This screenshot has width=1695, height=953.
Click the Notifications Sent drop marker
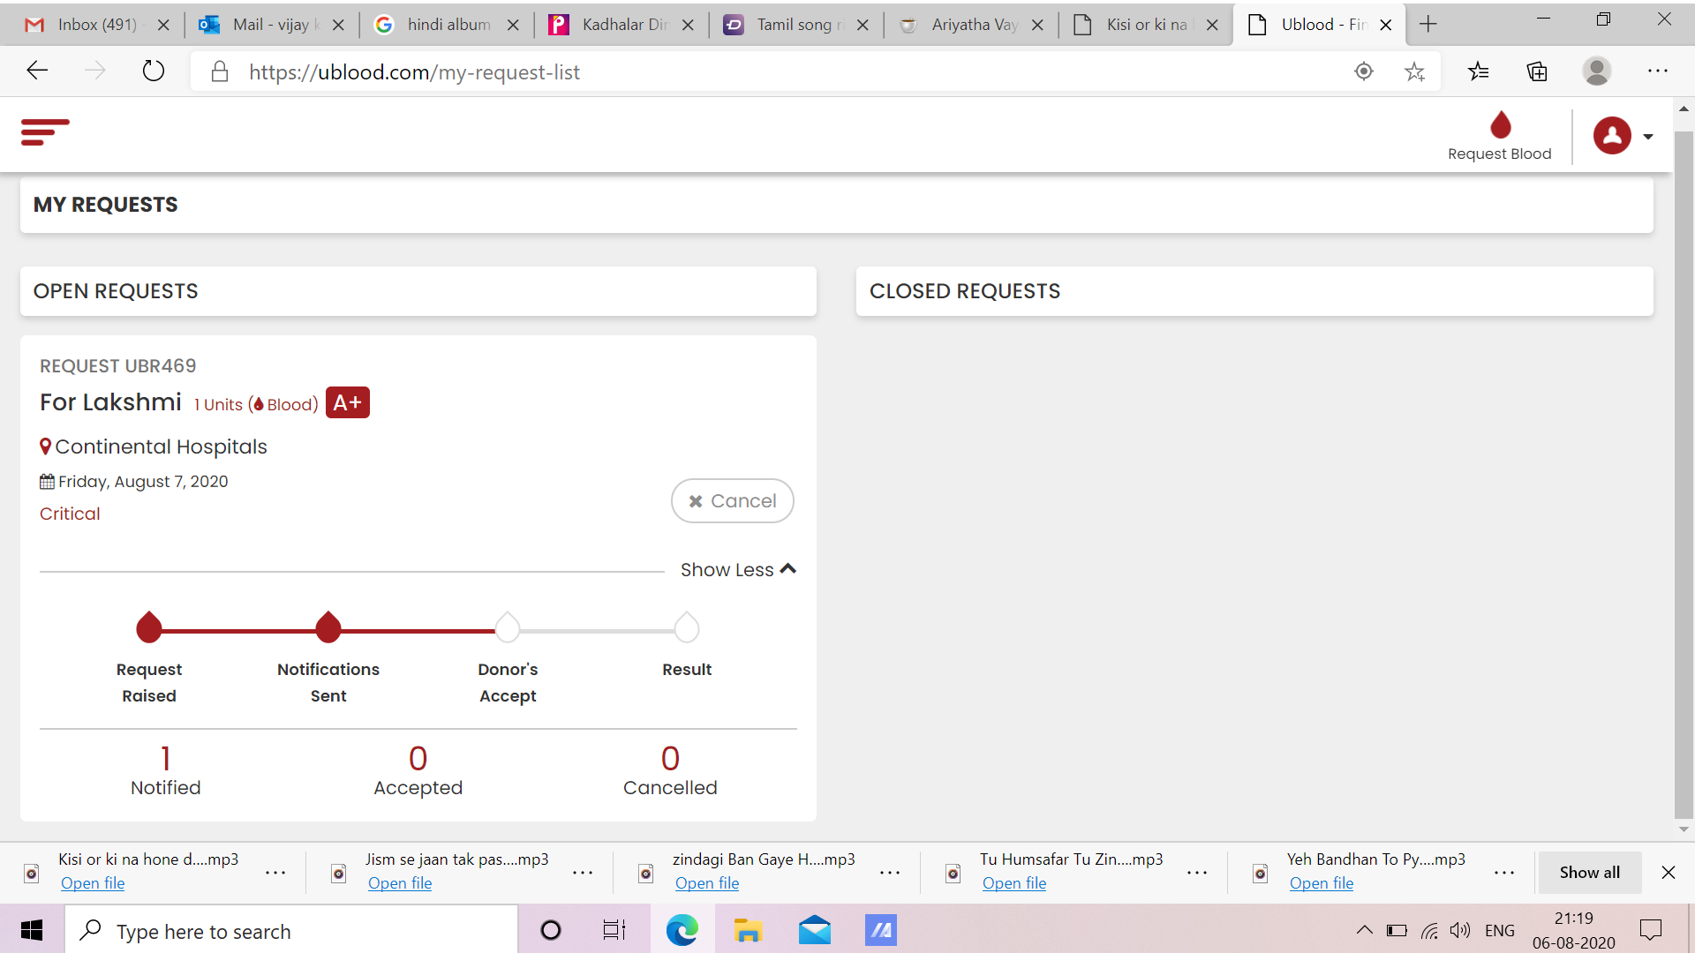pos(328,627)
